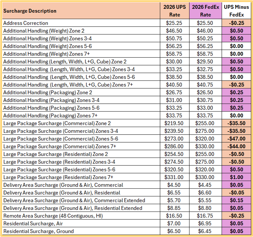Click the $50.75 UPS rate cell
The image size is (253, 237).
click(x=175, y=39)
